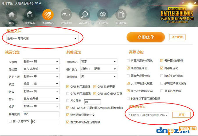Enable 30FPS以下使用渲染延迟 checkbox
The width and height of the screenshot is (198, 136).
[128, 98]
